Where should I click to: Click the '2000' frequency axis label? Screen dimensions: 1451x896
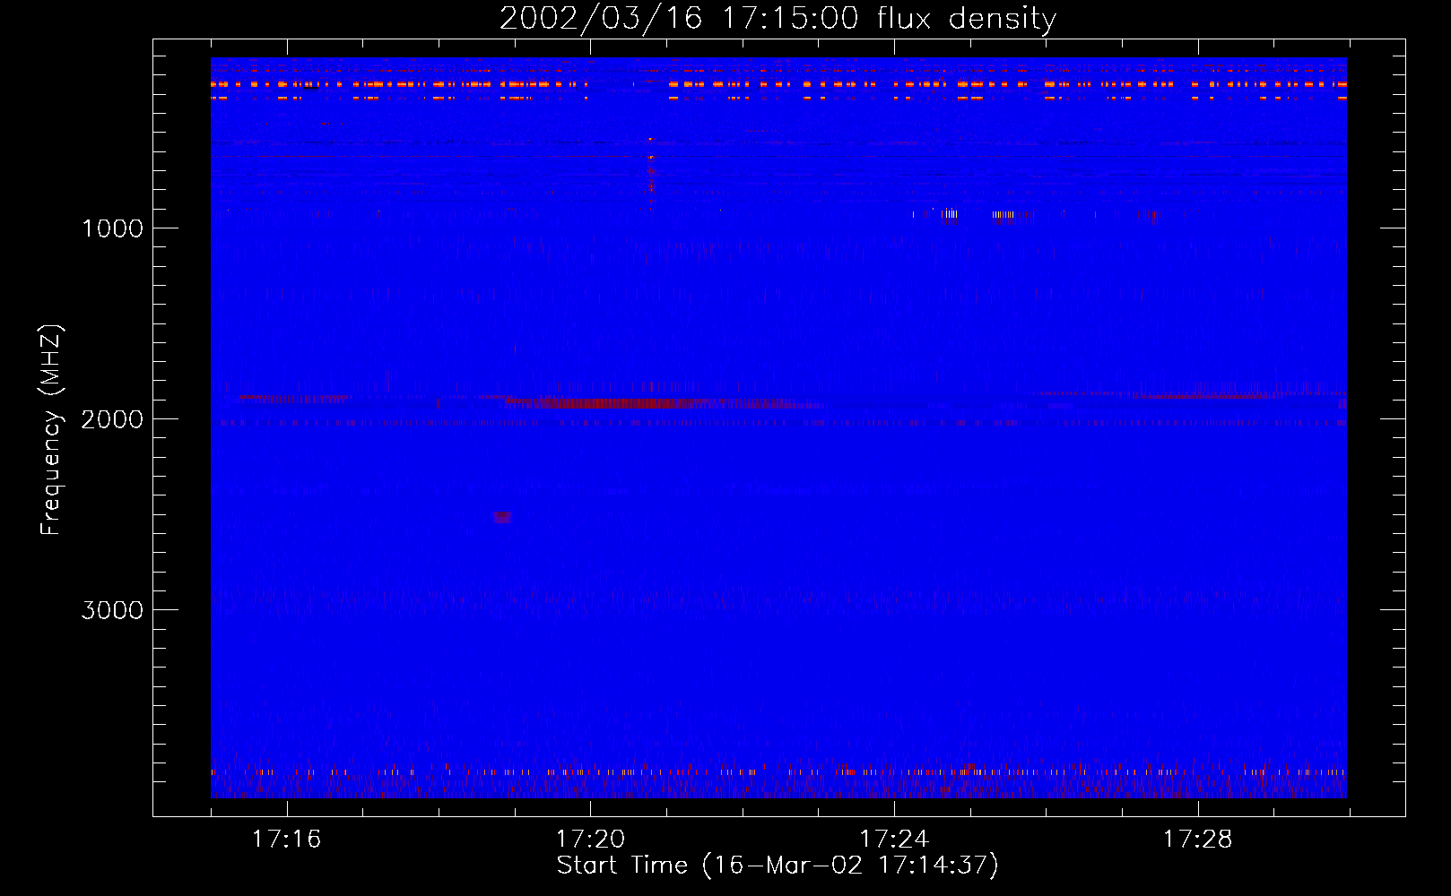(112, 419)
